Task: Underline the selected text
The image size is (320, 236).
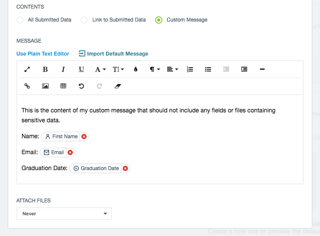Action: point(81,69)
